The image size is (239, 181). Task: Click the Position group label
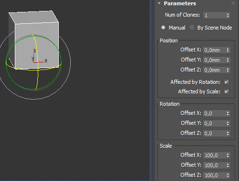click(169, 40)
